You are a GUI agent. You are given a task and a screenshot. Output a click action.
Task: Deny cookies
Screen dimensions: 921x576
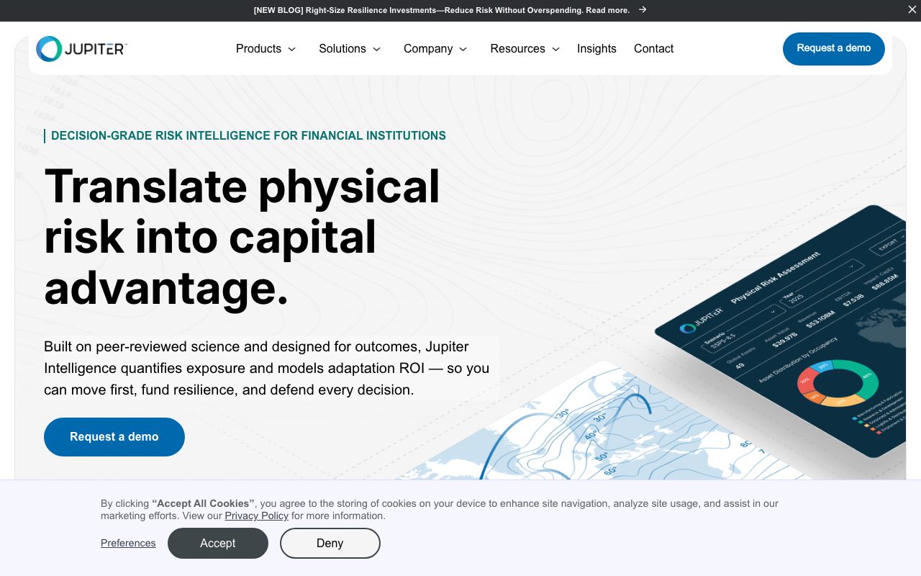click(330, 543)
